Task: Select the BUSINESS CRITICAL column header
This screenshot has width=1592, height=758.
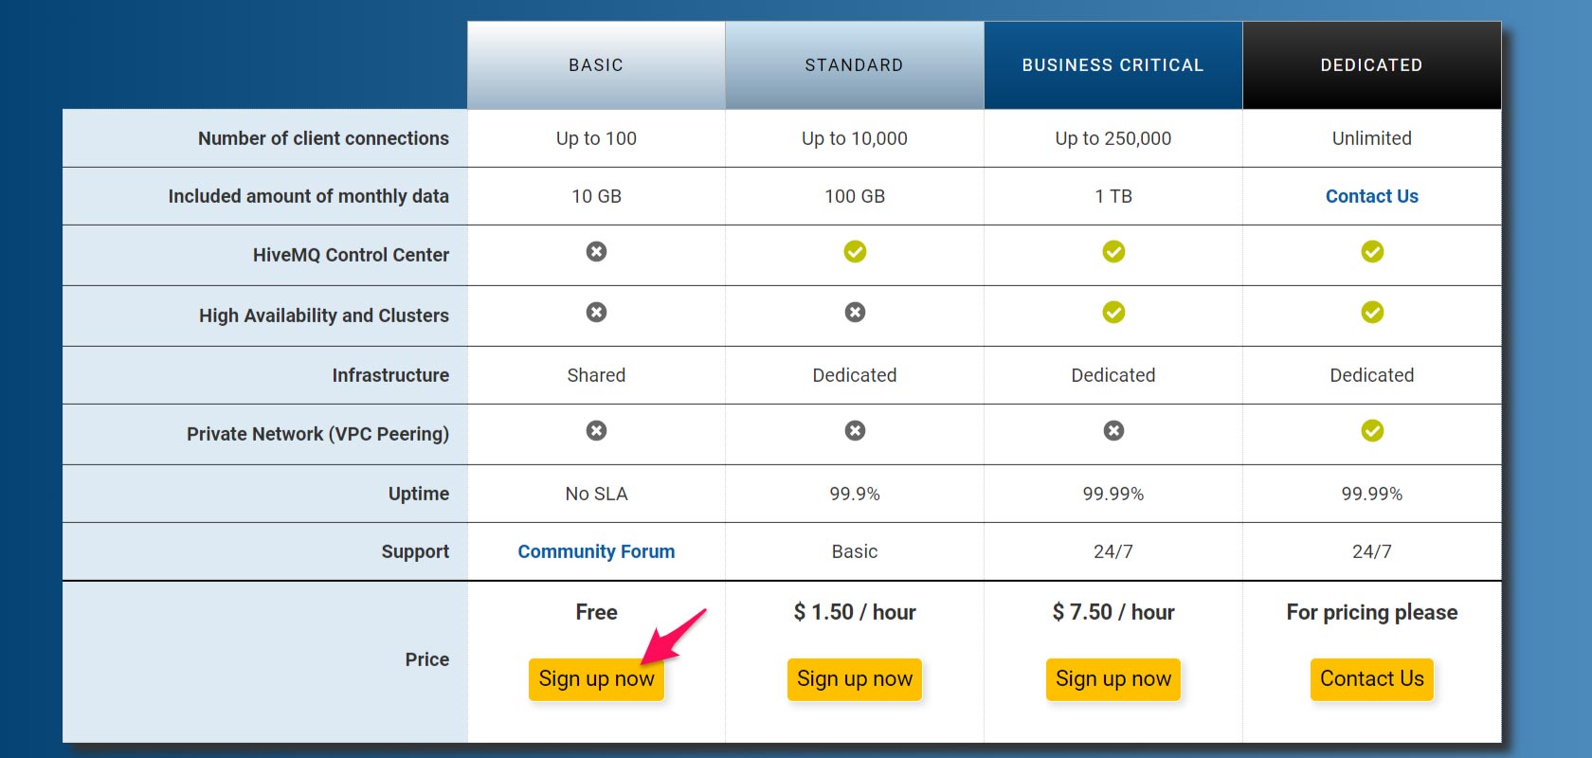Action: tap(1113, 65)
